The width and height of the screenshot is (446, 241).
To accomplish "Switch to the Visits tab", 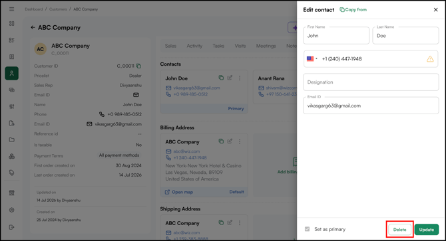I will click(240, 46).
